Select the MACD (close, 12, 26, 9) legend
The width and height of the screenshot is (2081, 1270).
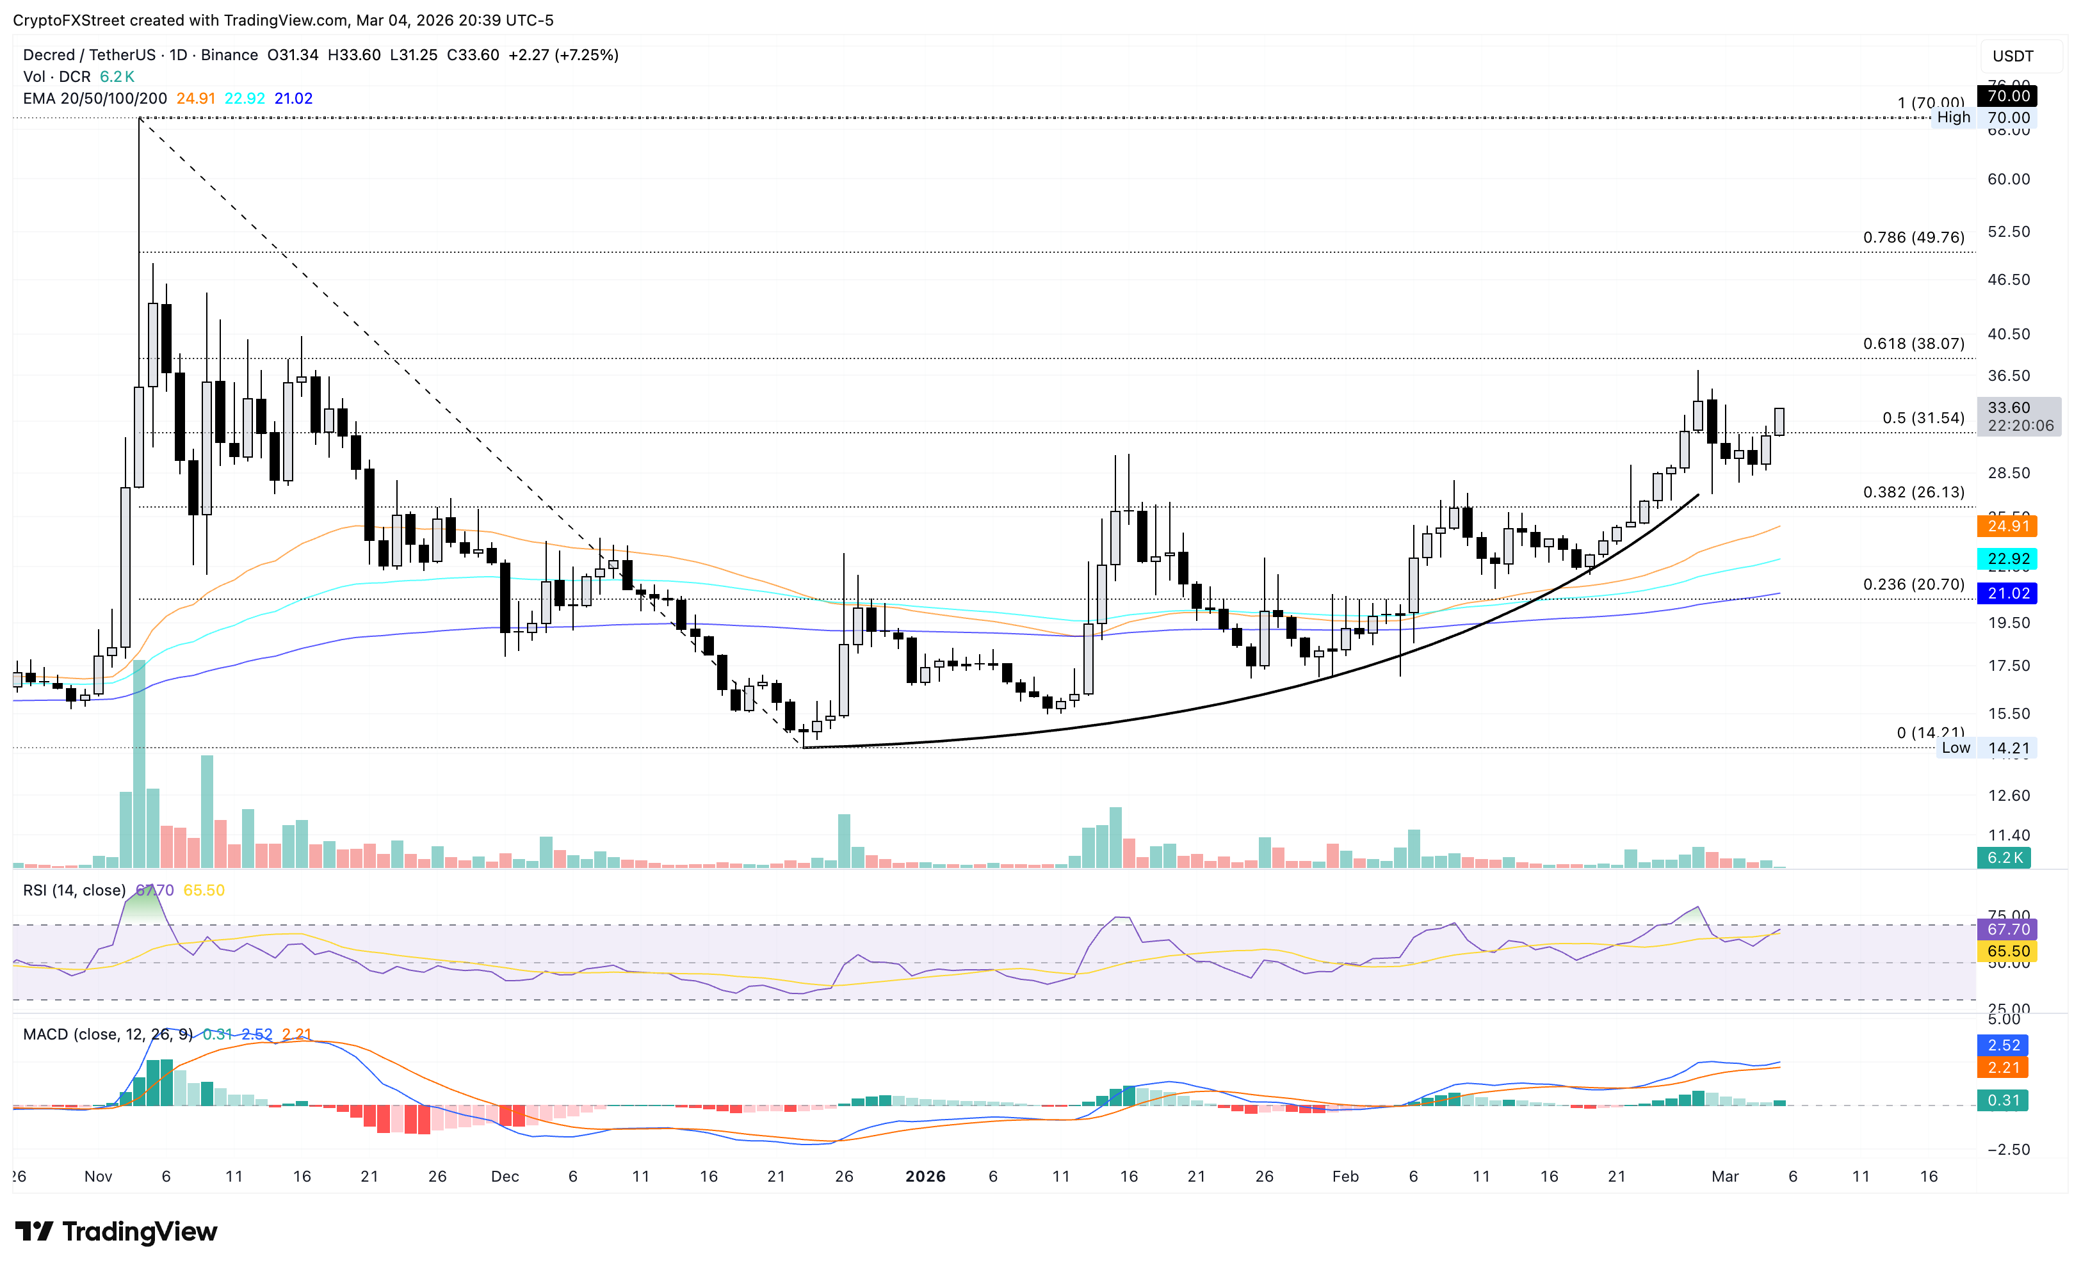tap(108, 1034)
